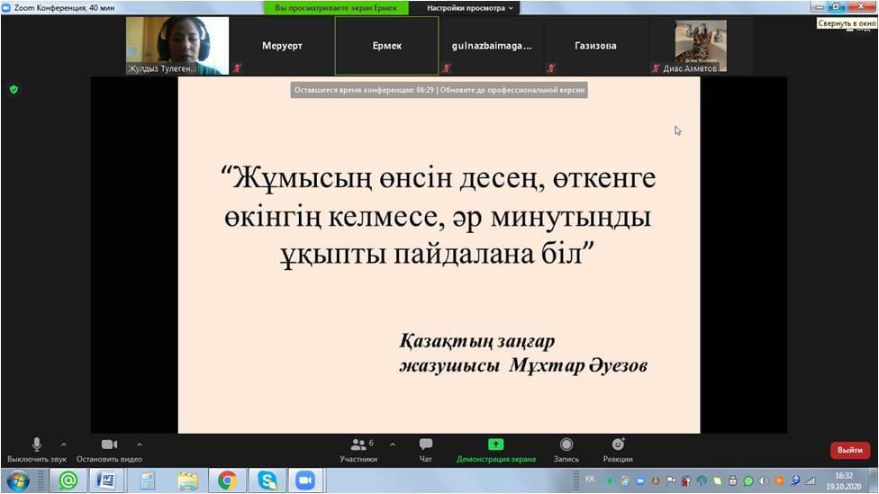The image size is (879, 494).
Task: Open Skype from the taskbar
Action: click(267, 481)
